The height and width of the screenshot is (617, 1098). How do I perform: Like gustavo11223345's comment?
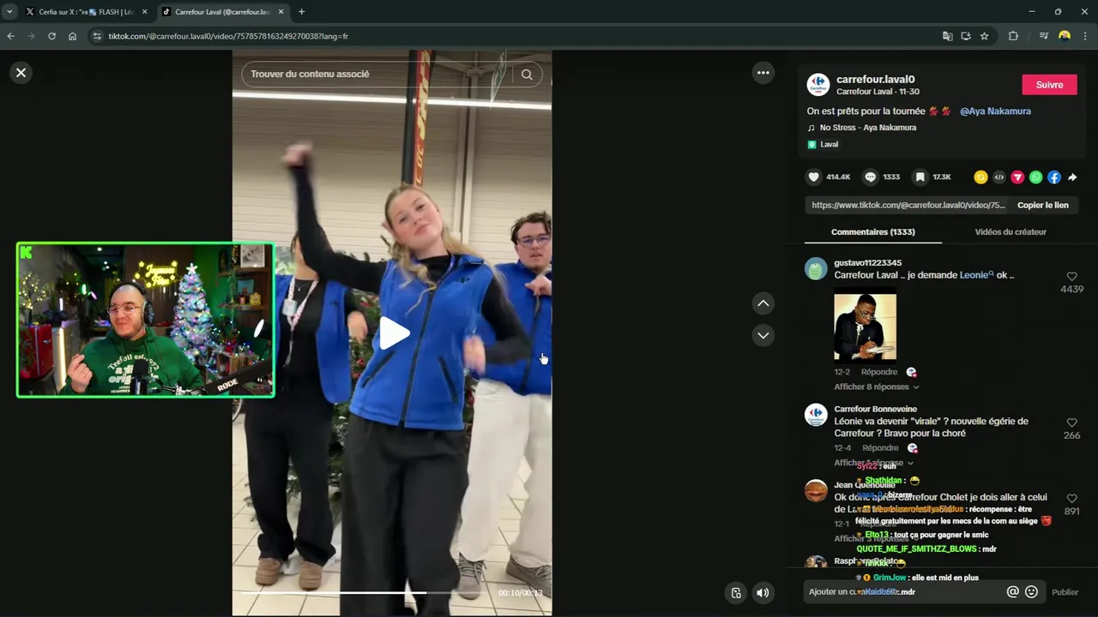1071,276
